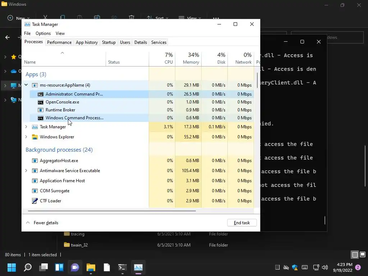Viewport: 368px width, 276px height.
Task: Click the COM Surrogate icon
Action: pos(35,191)
